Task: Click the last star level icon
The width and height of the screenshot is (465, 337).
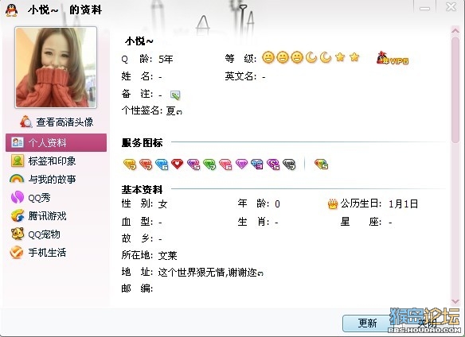Action: (x=354, y=57)
